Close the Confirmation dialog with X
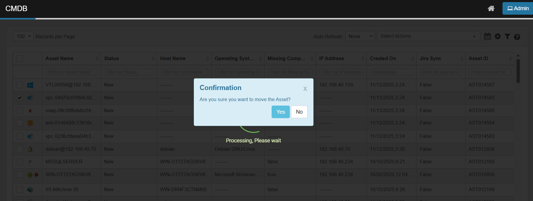This screenshot has width=533, height=201. point(305,89)
